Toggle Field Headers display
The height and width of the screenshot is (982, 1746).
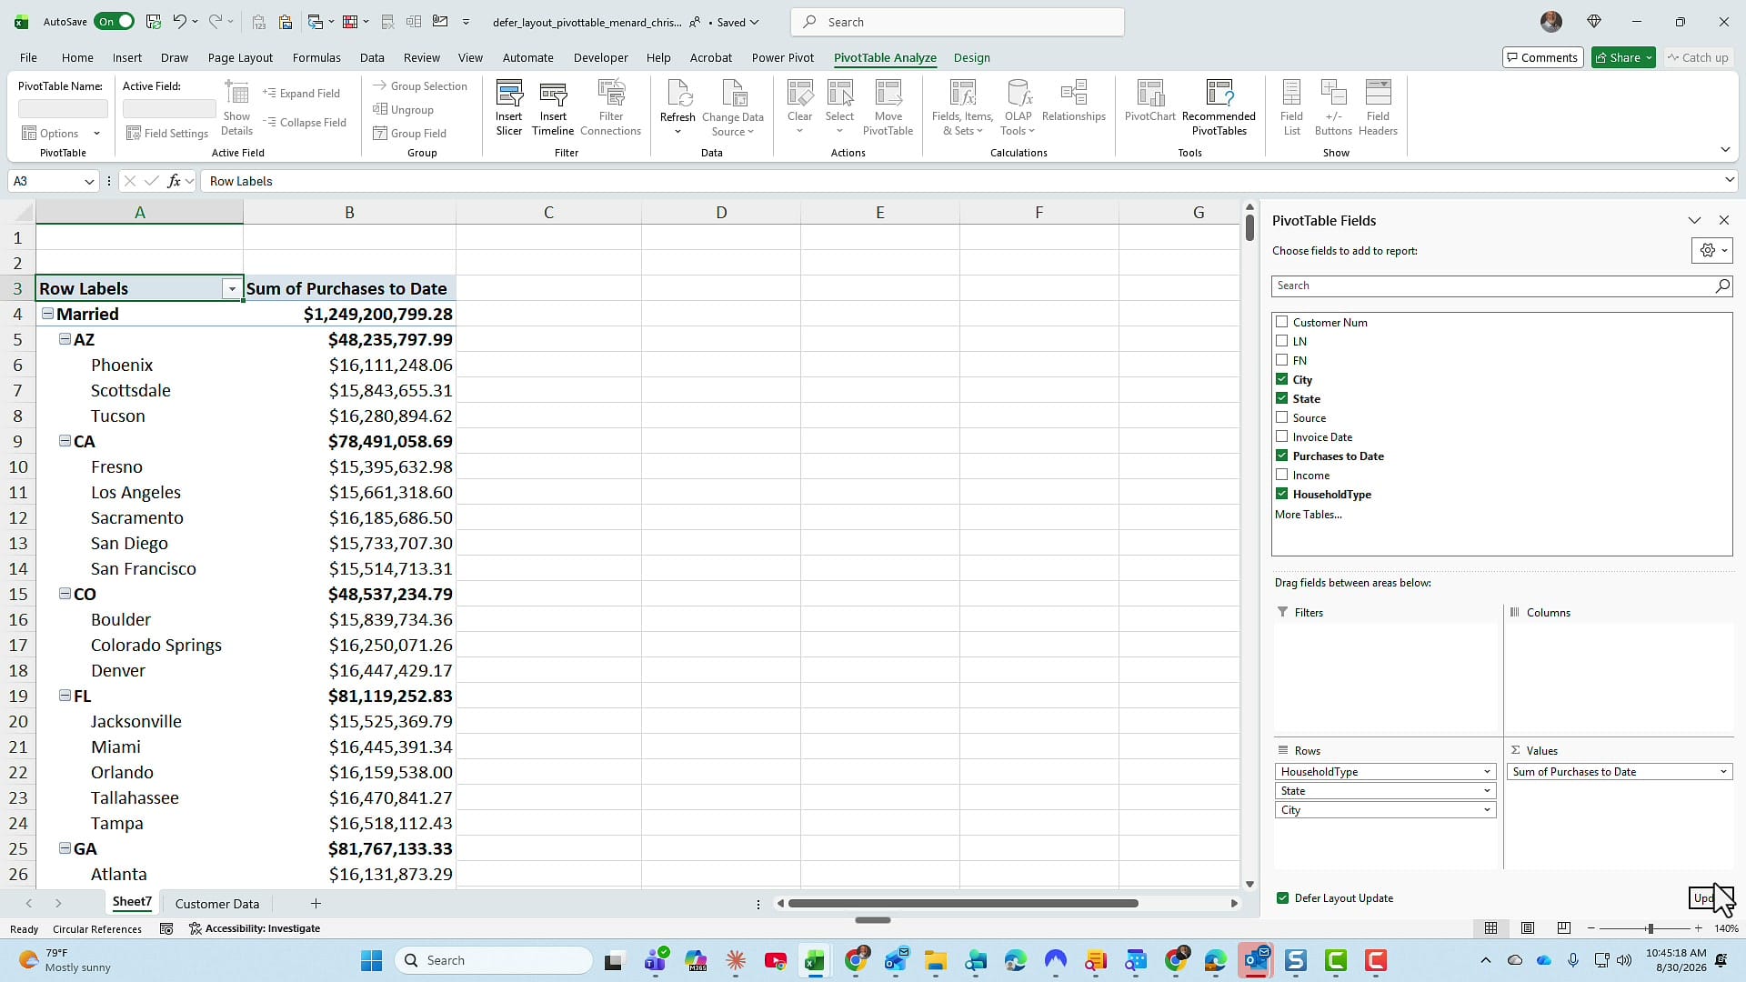click(x=1378, y=107)
